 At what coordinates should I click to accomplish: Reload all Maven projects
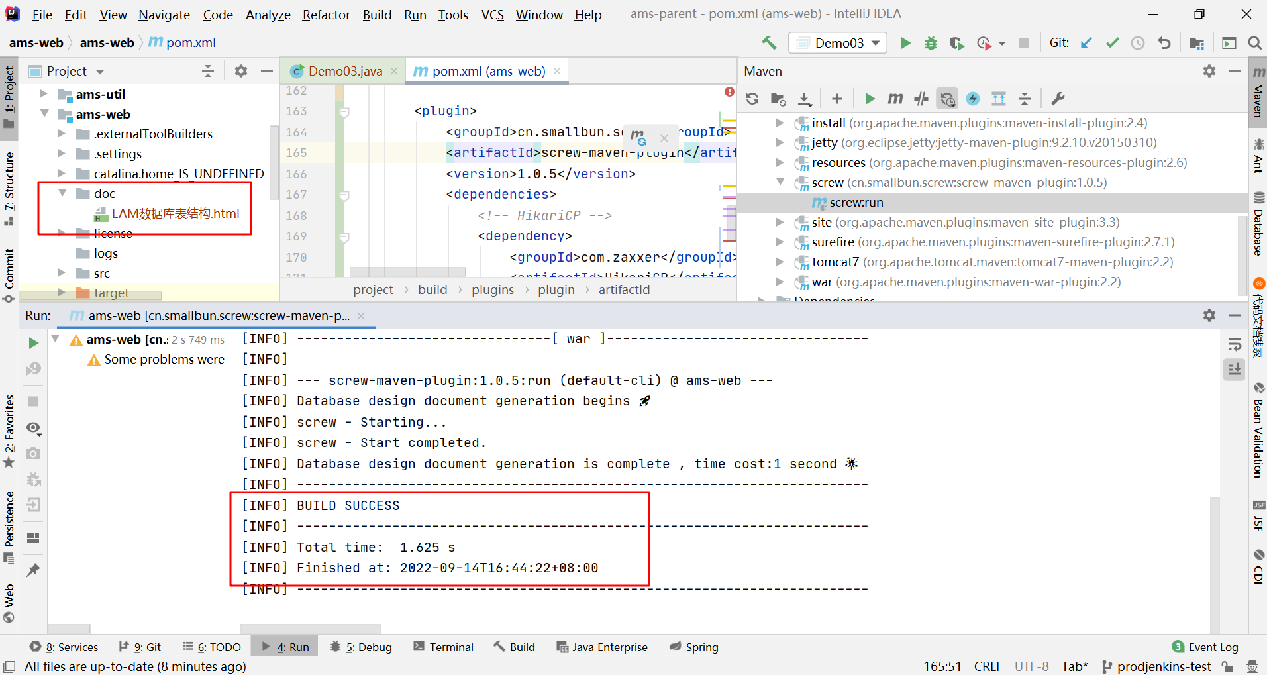click(752, 99)
